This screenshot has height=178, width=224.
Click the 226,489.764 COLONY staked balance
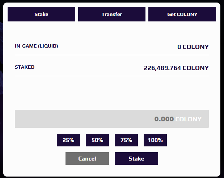tap(176, 68)
